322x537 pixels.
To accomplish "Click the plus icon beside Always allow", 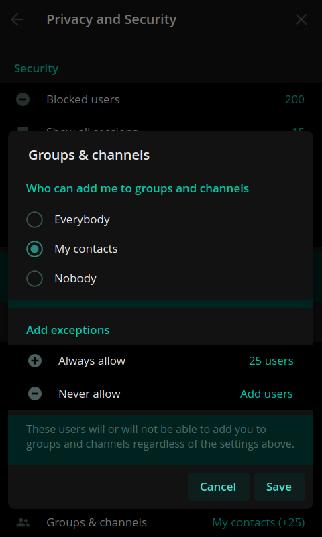I will 35,361.
